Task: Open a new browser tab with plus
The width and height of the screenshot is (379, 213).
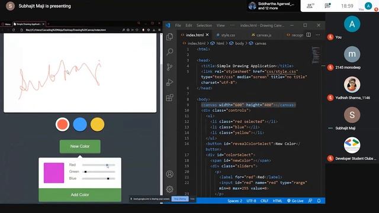Action: [x=49, y=24]
